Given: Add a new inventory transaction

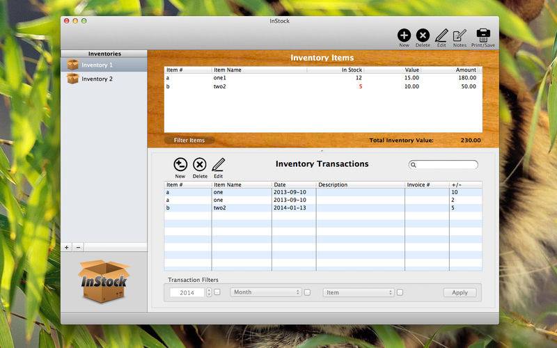Looking at the screenshot, I should (180, 164).
